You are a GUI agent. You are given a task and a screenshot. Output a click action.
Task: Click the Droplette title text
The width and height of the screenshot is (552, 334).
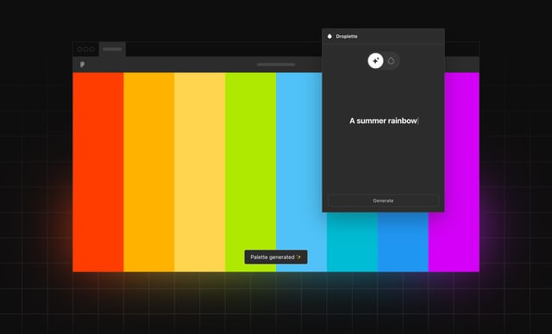pos(347,36)
